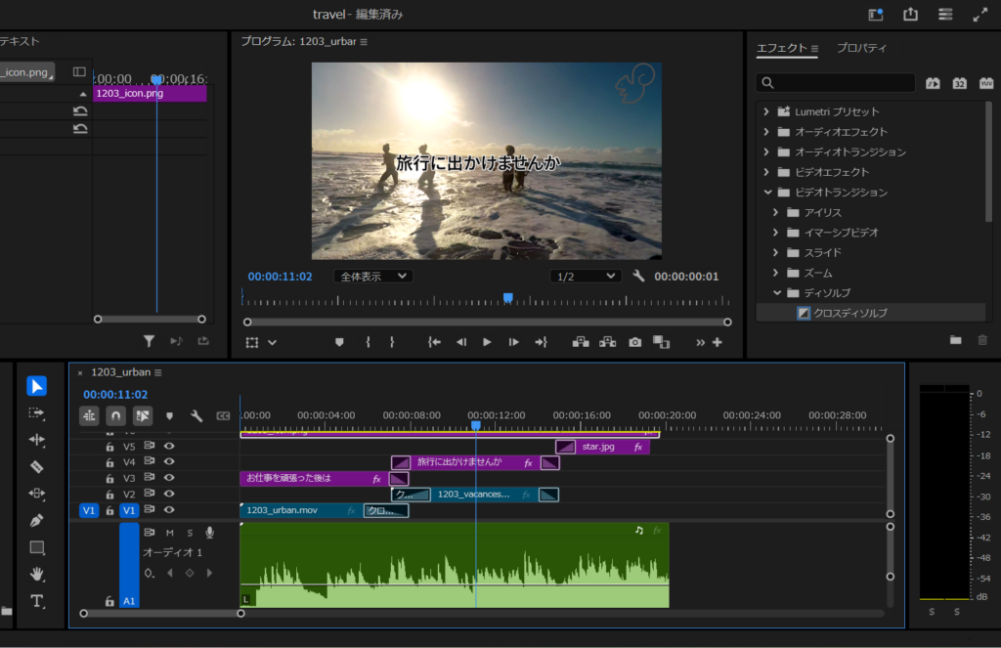The height and width of the screenshot is (648, 1001).
Task: Select the Ripple Edit tool
Action: tap(37, 440)
